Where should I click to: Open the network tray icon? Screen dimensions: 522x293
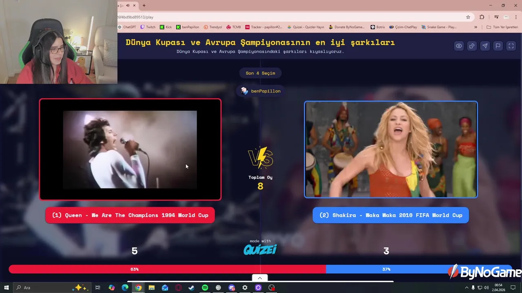(480, 288)
